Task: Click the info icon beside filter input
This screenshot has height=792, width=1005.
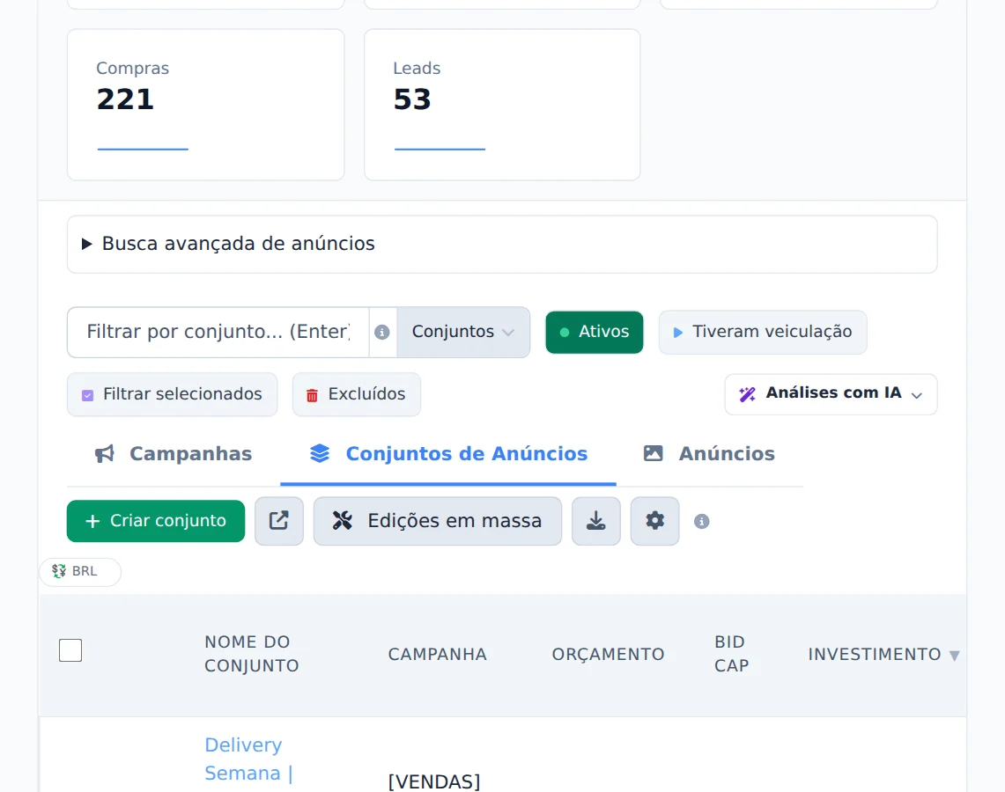Action: pyautogui.click(x=382, y=333)
